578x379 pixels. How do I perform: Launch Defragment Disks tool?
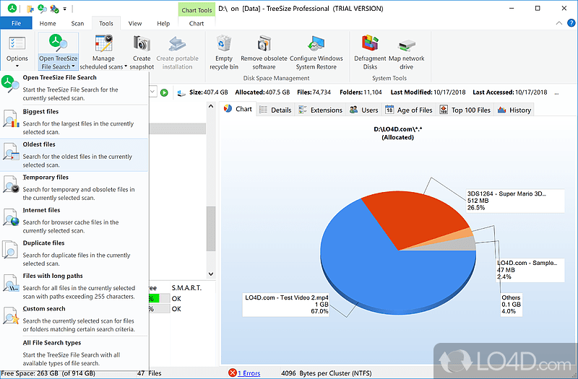coord(370,43)
